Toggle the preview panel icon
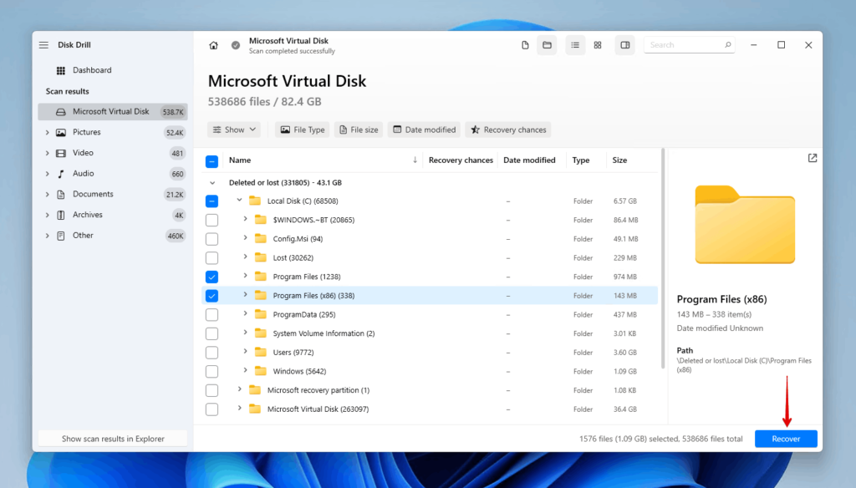 tap(624, 45)
